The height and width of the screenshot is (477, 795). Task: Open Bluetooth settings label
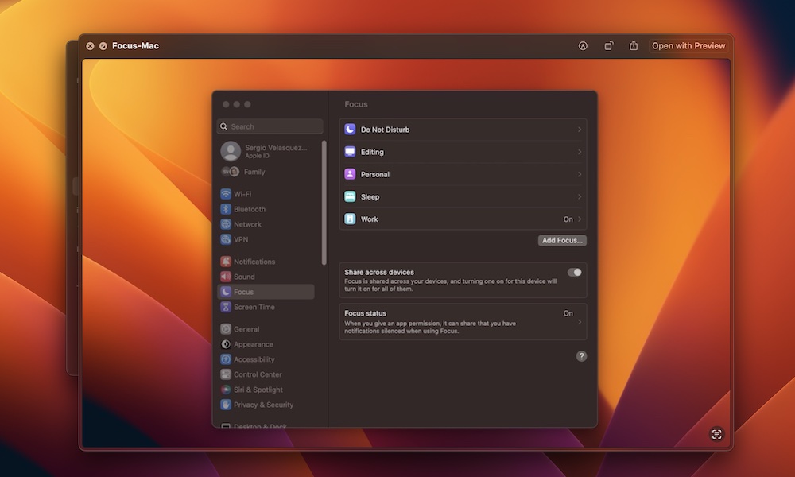click(250, 209)
